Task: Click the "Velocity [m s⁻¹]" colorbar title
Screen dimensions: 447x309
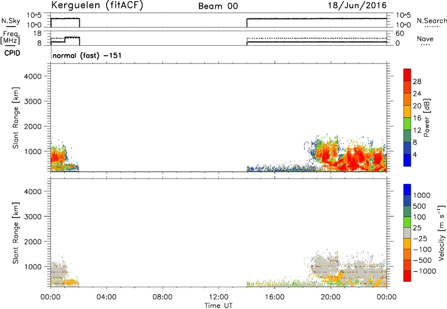Action: point(441,233)
